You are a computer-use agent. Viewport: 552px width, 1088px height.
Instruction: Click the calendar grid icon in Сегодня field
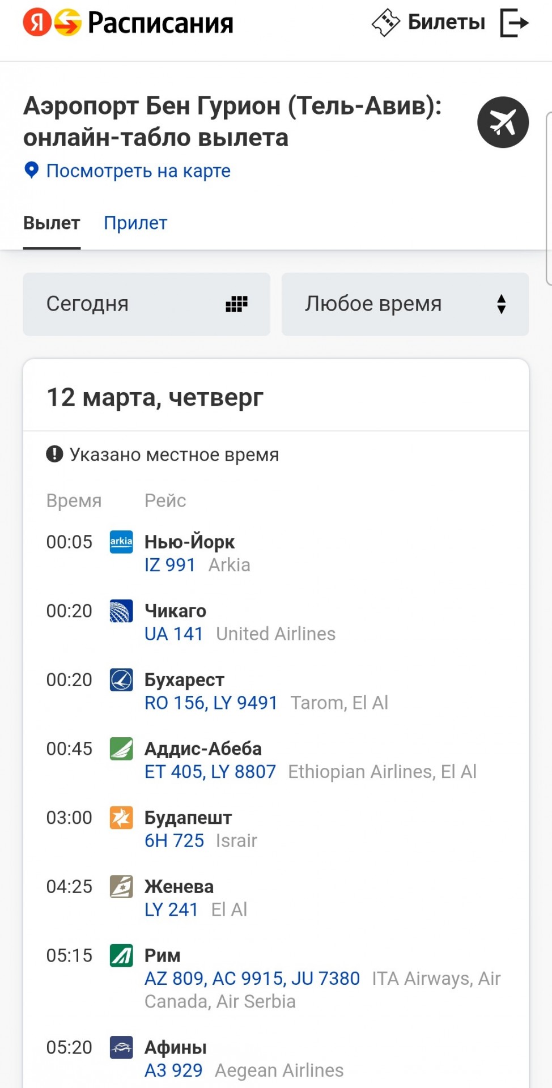coord(236,304)
